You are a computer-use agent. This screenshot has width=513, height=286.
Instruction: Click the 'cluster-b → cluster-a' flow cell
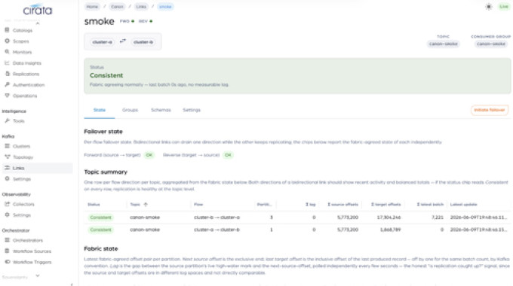(x=217, y=218)
